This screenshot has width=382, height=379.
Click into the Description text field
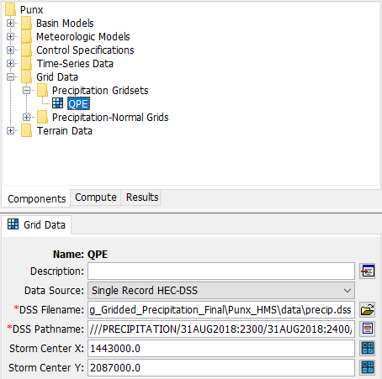221,271
